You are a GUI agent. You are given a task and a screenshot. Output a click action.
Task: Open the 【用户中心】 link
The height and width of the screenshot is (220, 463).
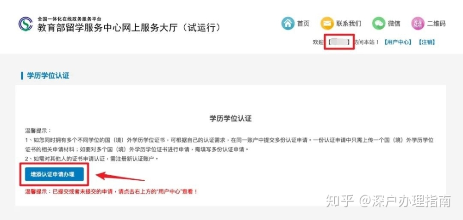pyautogui.click(x=397, y=42)
